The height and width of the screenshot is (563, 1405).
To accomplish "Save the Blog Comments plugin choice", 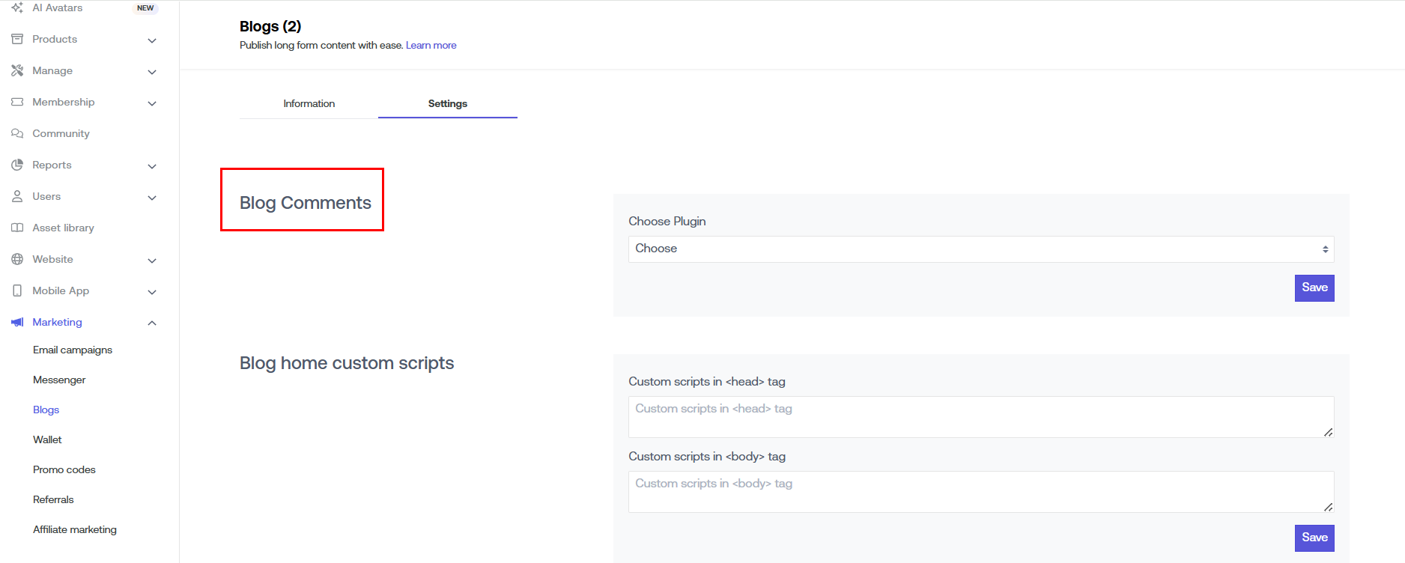I will coord(1314,287).
